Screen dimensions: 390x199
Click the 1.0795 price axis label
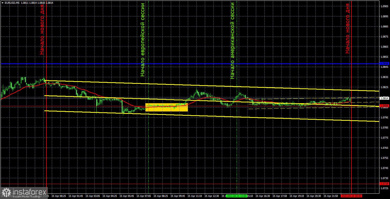(384, 117)
